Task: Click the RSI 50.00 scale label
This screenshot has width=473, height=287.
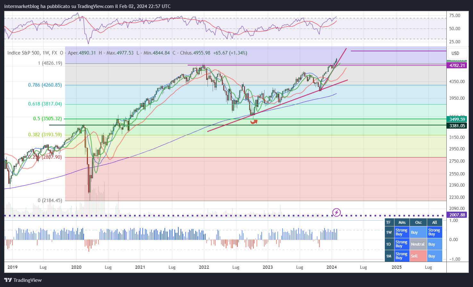Action: pyautogui.click(x=455, y=29)
